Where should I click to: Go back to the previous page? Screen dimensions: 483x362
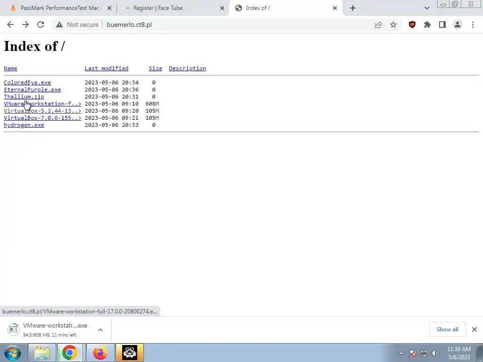(x=10, y=25)
